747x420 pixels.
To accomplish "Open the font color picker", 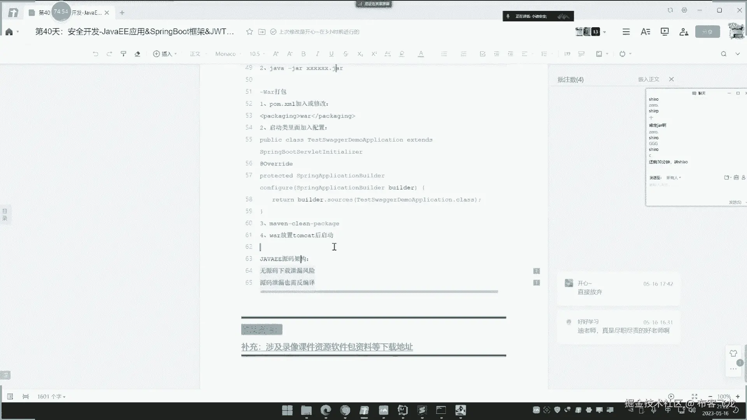I will click(421, 54).
